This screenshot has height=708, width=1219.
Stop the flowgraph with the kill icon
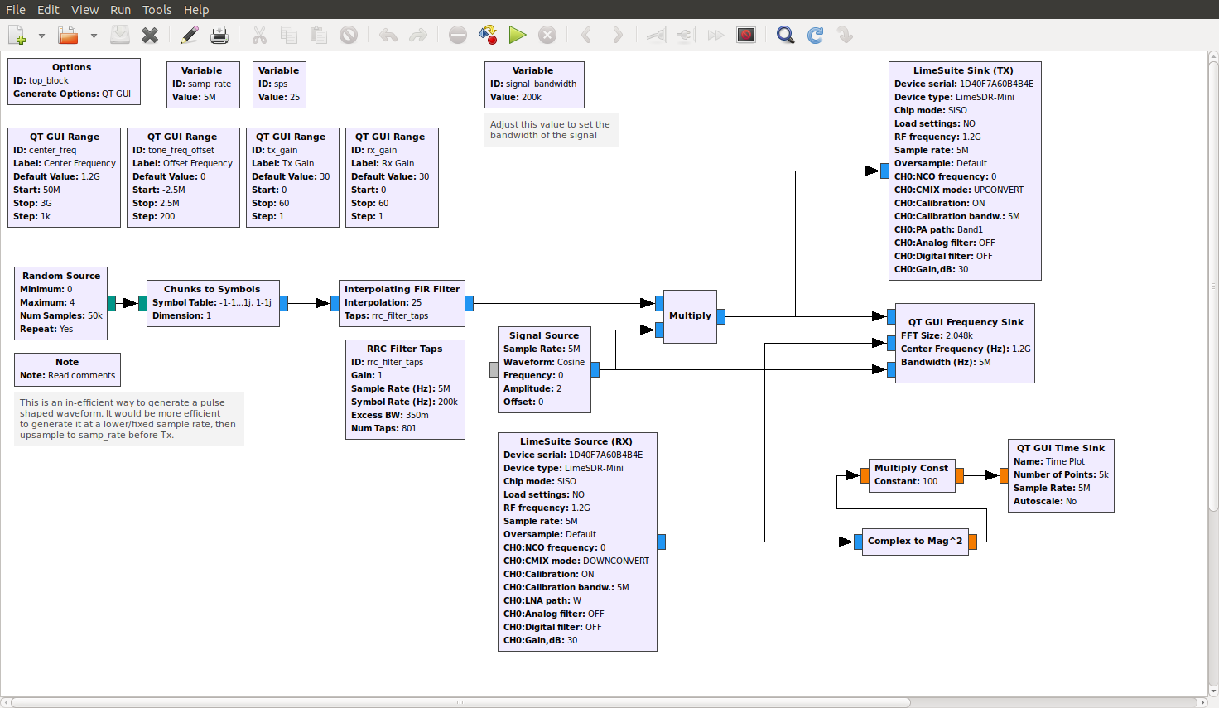coord(547,35)
